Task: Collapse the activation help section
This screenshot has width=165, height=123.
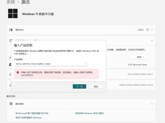Action: click(152, 104)
